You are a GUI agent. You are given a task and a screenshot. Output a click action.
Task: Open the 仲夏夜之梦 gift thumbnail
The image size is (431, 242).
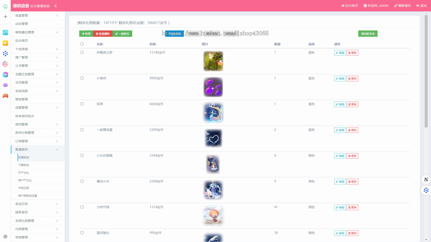(213, 61)
